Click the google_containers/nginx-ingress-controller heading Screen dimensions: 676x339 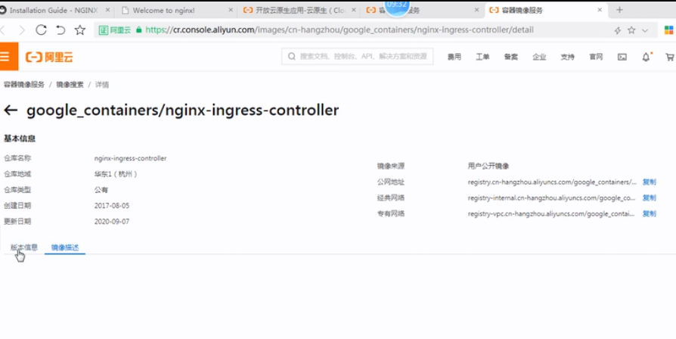point(183,110)
